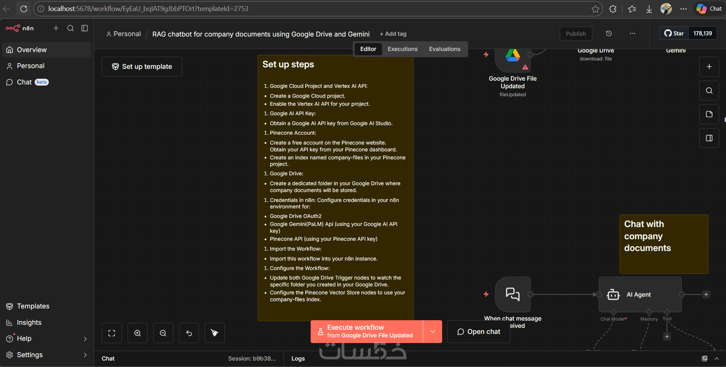
Task: Click the tidy up workflow button
Action: click(215, 333)
